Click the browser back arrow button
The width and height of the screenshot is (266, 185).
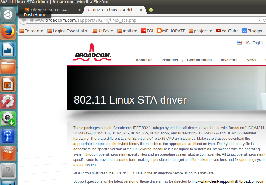point(24,20)
